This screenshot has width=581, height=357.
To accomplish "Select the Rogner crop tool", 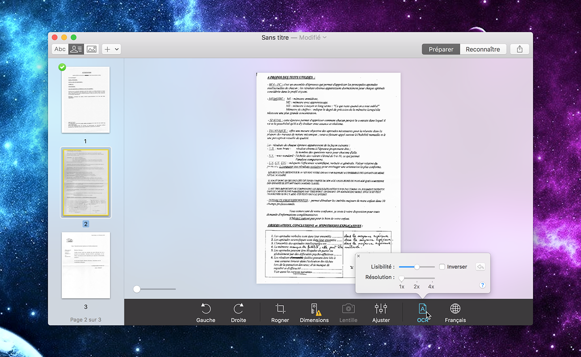I will coord(280,313).
